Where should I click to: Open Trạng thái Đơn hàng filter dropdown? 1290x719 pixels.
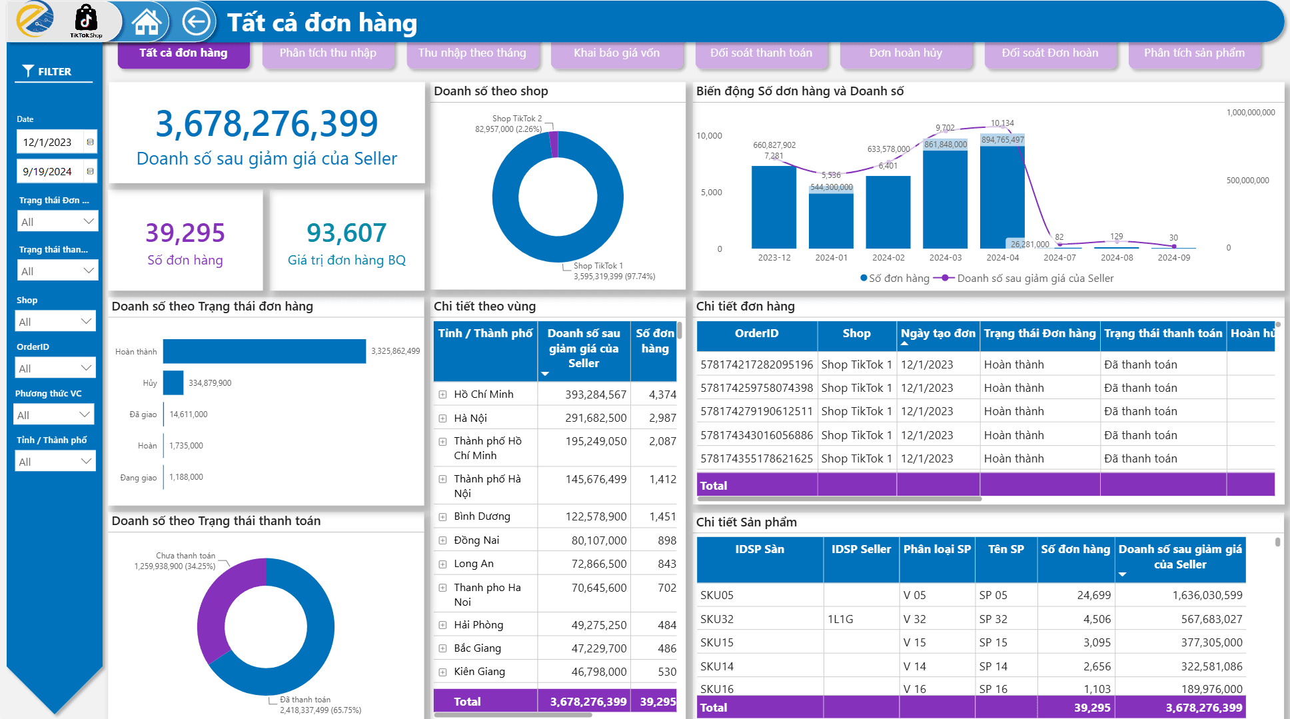(57, 221)
